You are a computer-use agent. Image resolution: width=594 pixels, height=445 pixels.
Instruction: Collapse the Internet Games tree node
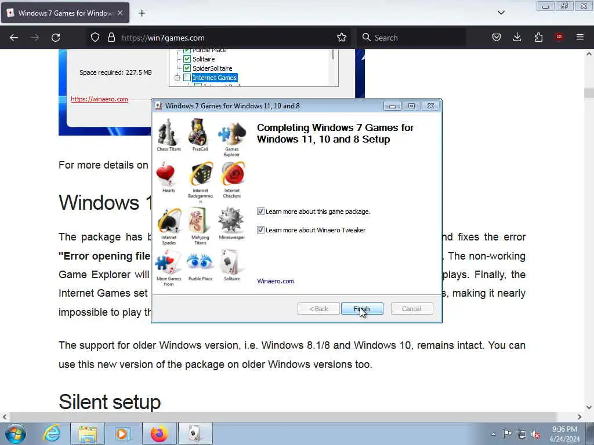(x=177, y=78)
